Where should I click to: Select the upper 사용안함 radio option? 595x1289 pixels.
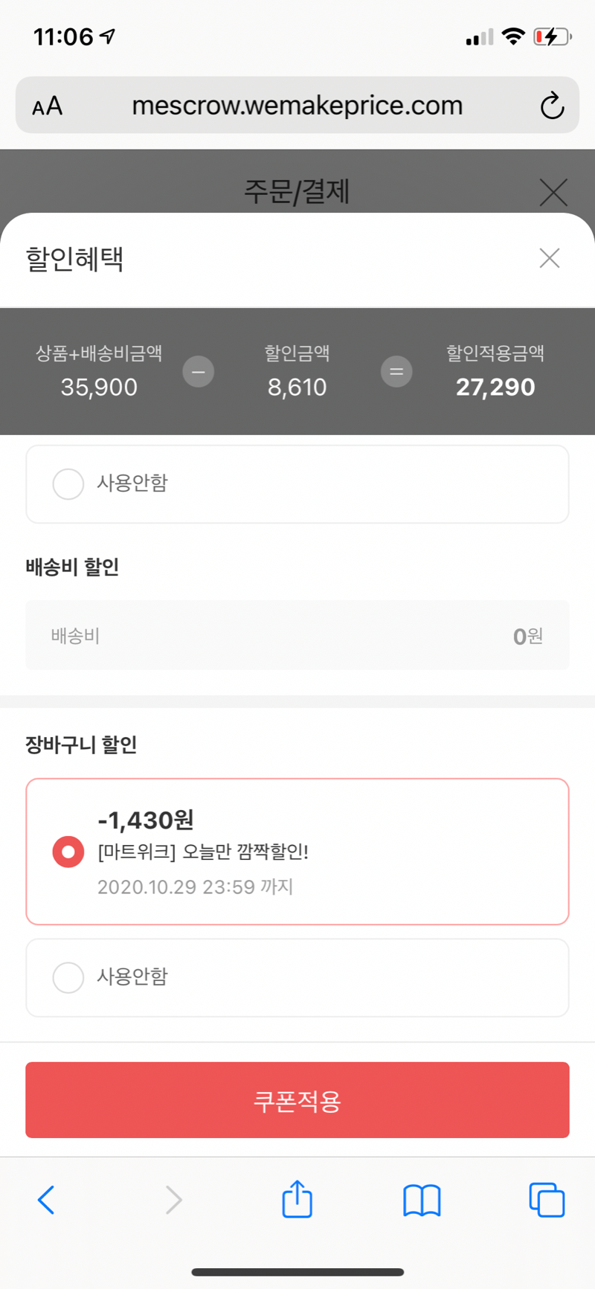[68, 484]
